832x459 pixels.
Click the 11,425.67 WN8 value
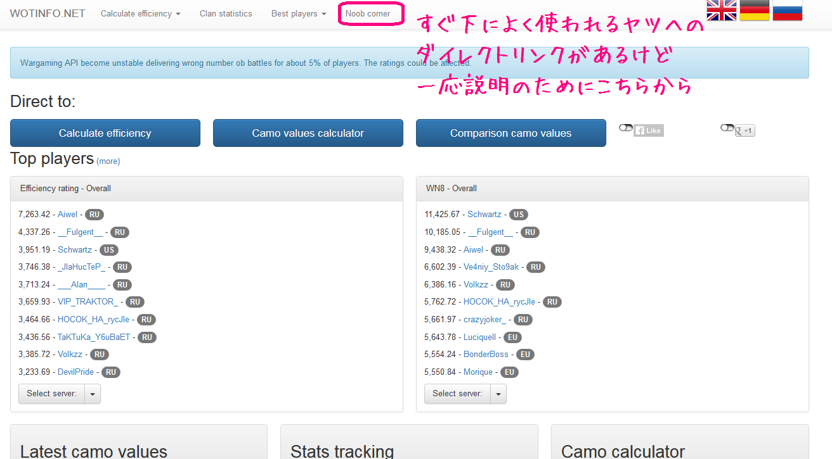(x=442, y=215)
